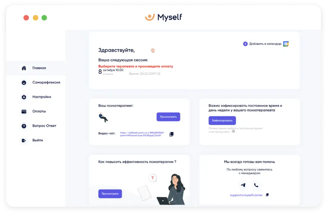
Task: Click the info icon under Зафиксировано
Action: pos(233,131)
